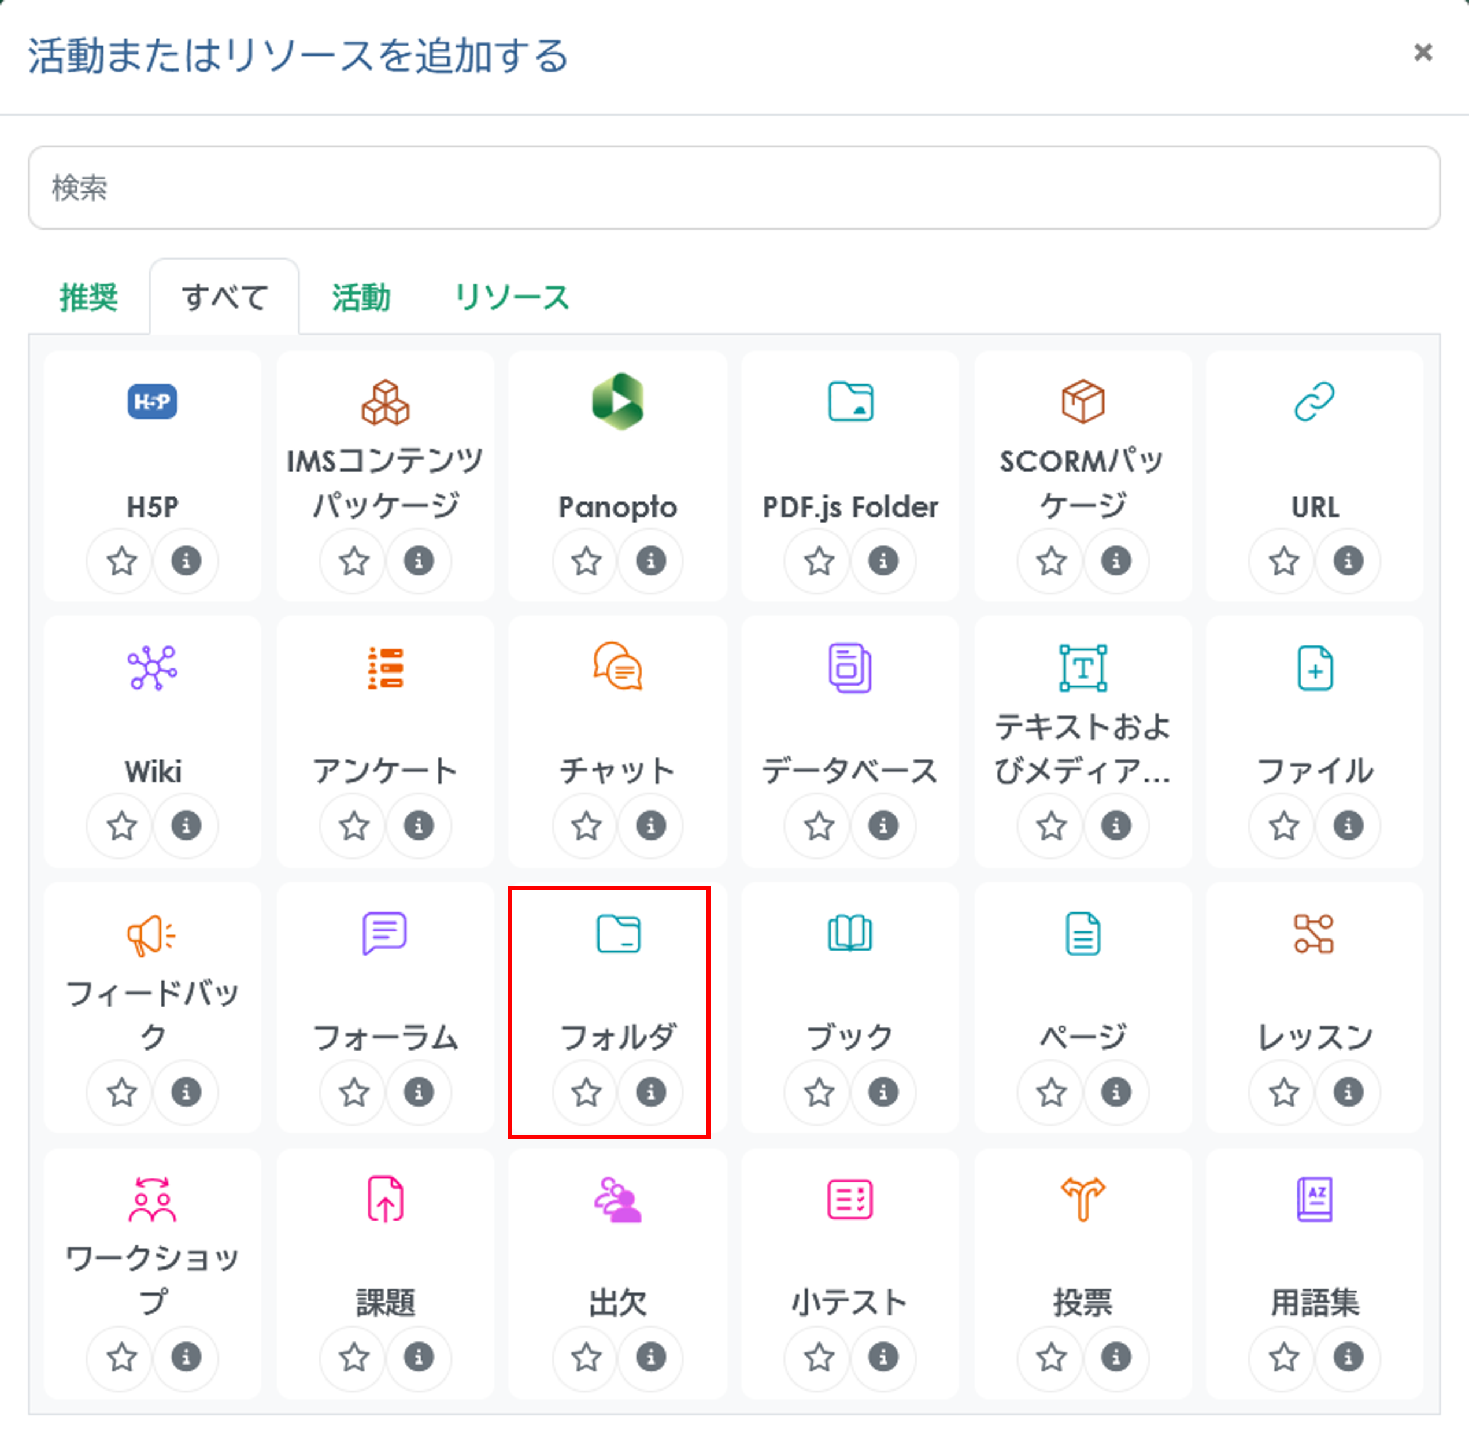Pick the チャット activity icon
Screen dimensions: 1469x1431
point(617,667)
